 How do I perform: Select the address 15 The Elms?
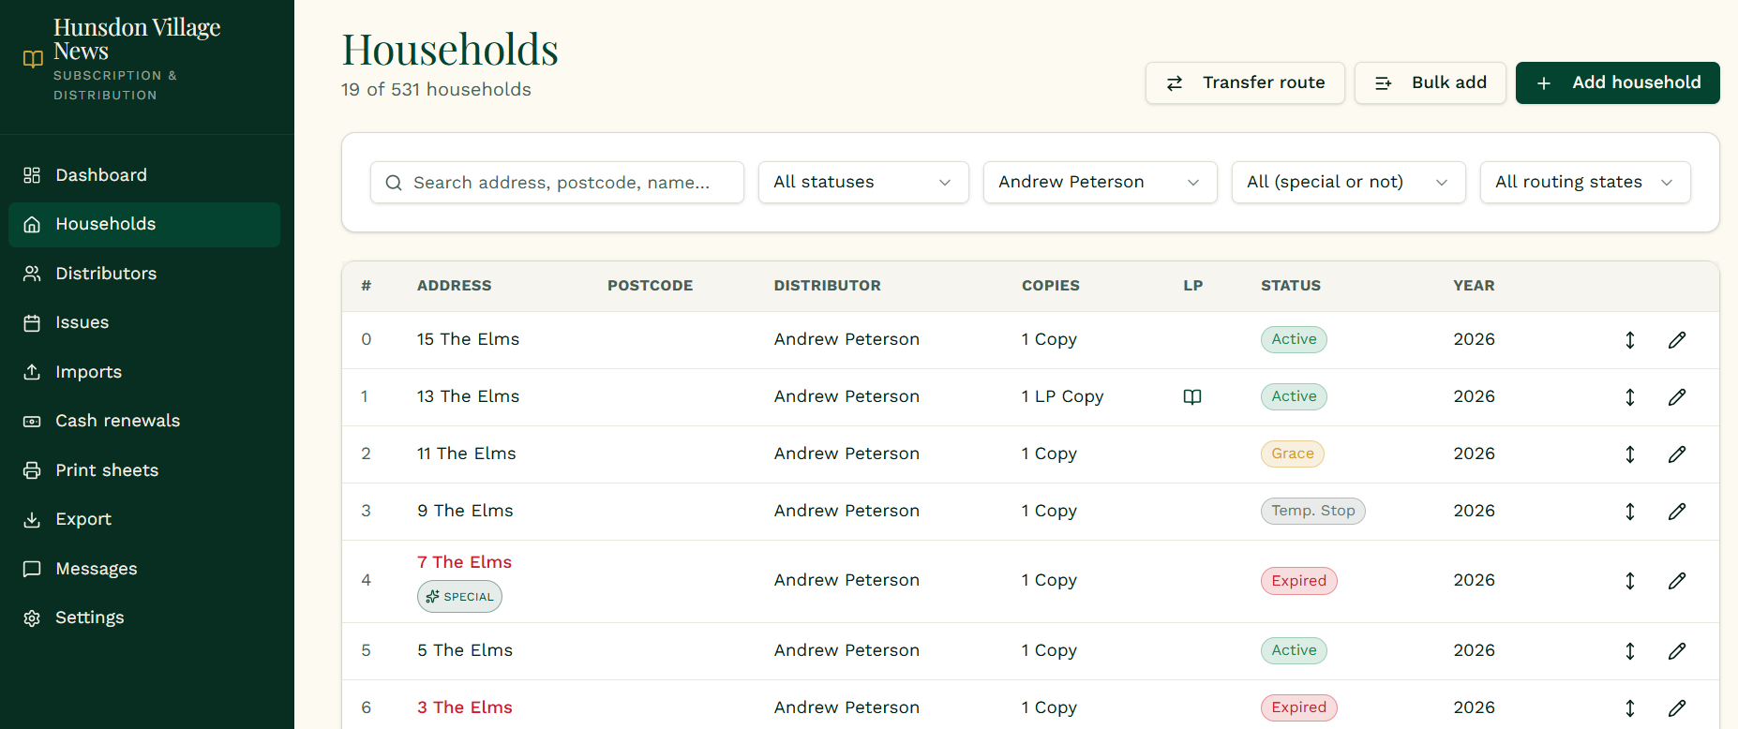point(468,339)
